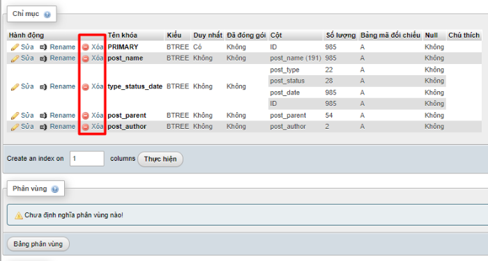Image resolution: width=488 pixels, height=261 pixels.
Task: Click the red delete icon for type_status_date index
Action: 86,87
